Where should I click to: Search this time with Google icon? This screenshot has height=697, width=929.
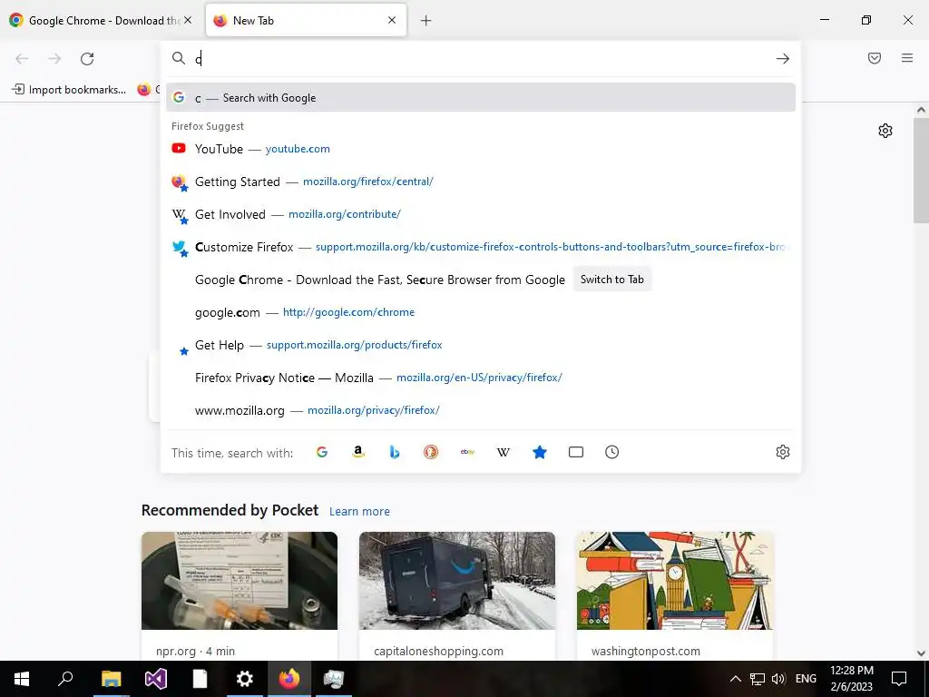[x=322, y=452]
